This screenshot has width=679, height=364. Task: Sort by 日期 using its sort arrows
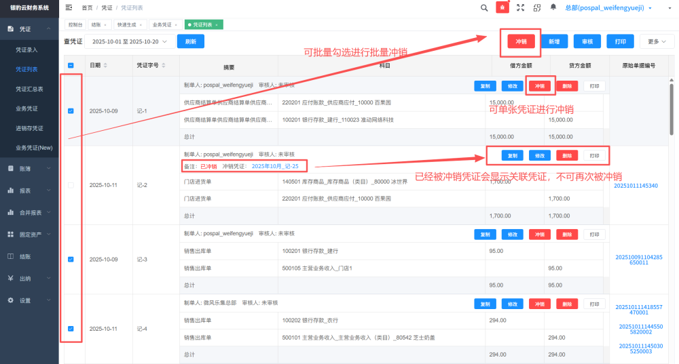point(105,65)
